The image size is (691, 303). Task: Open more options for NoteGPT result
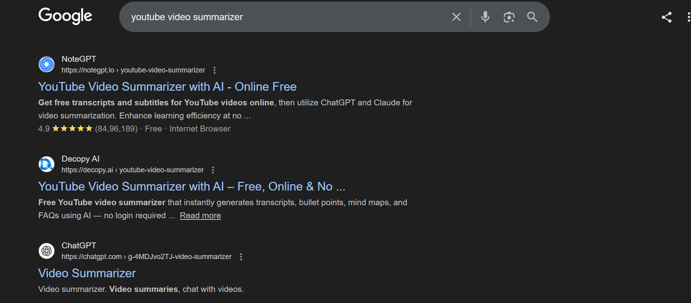coord(214,70)
